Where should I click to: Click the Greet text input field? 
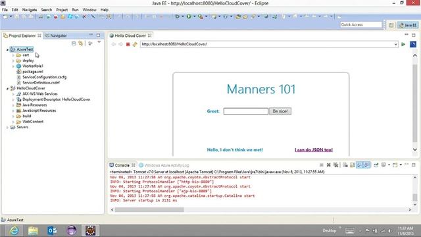click(245, 111)
